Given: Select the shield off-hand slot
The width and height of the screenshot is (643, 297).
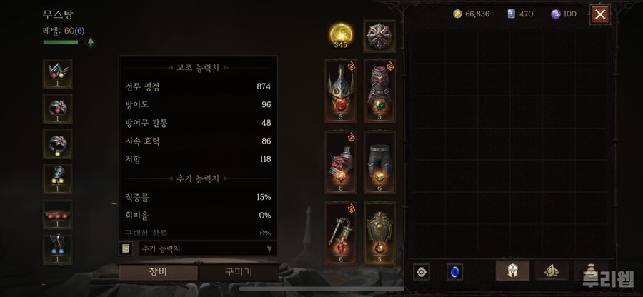Looking at the screenshot, I should (379, 233).
